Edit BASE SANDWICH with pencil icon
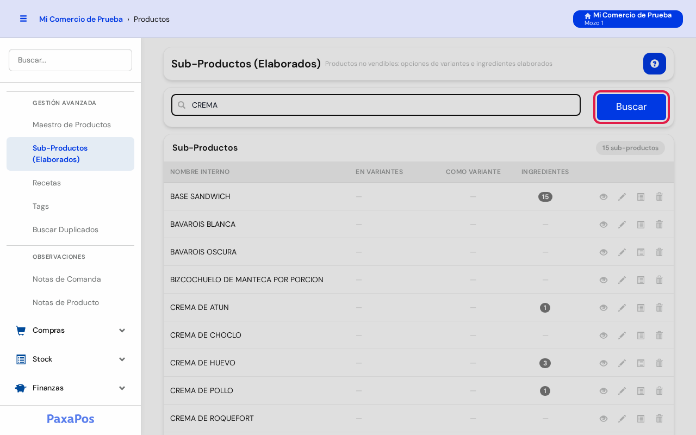Image resolution: width=696 pixels, height=435 pixels. (x=622, y=197)
